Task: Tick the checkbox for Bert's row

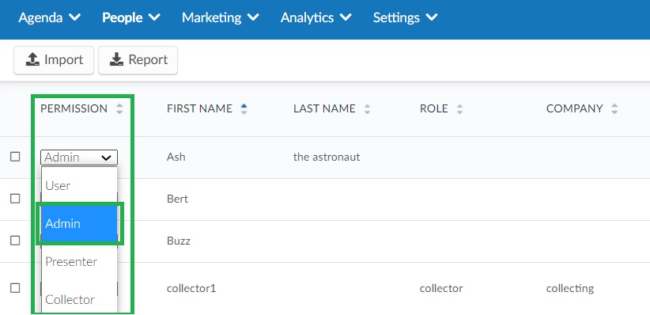Action: [x=15, y=199]
